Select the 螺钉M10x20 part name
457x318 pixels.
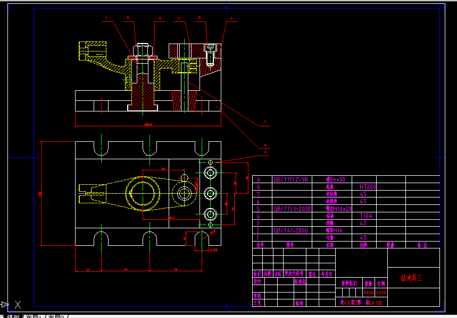pyautogui.click(x=339, y=209)
